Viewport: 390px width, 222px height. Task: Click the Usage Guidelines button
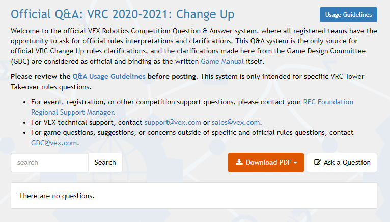[348, 15]
